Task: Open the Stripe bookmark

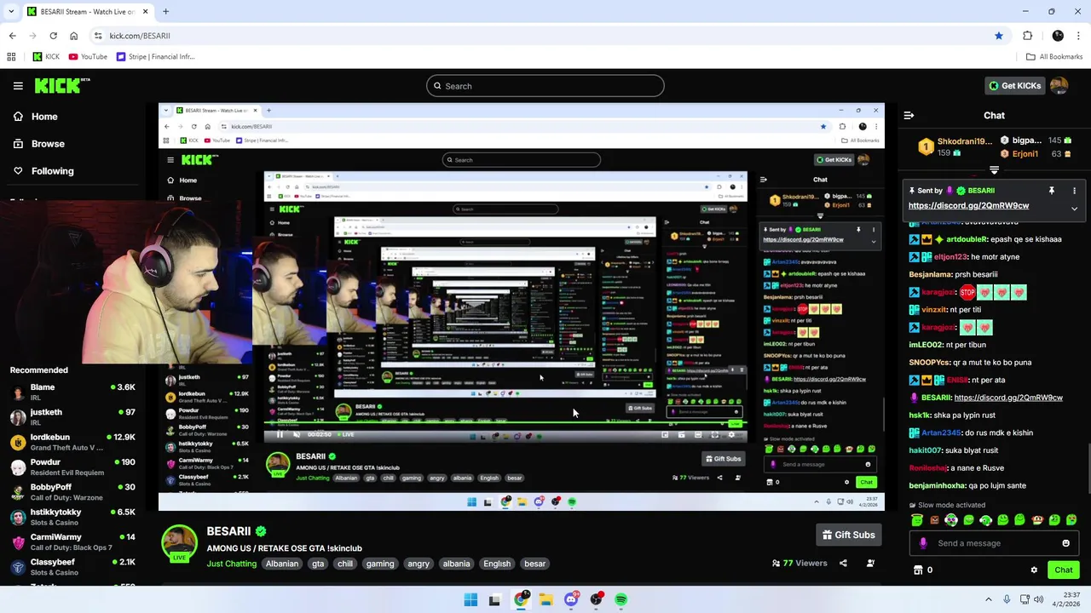Action: pos(155,57)
